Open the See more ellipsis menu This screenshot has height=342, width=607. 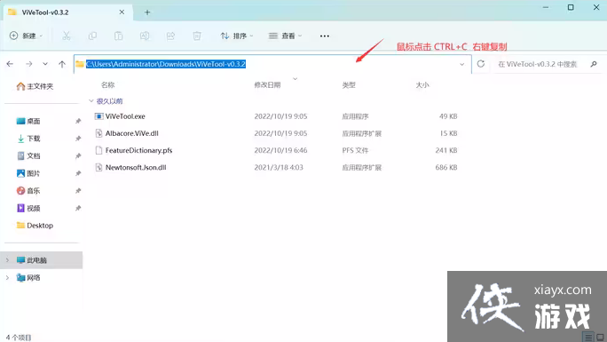(x=325, y=36)
